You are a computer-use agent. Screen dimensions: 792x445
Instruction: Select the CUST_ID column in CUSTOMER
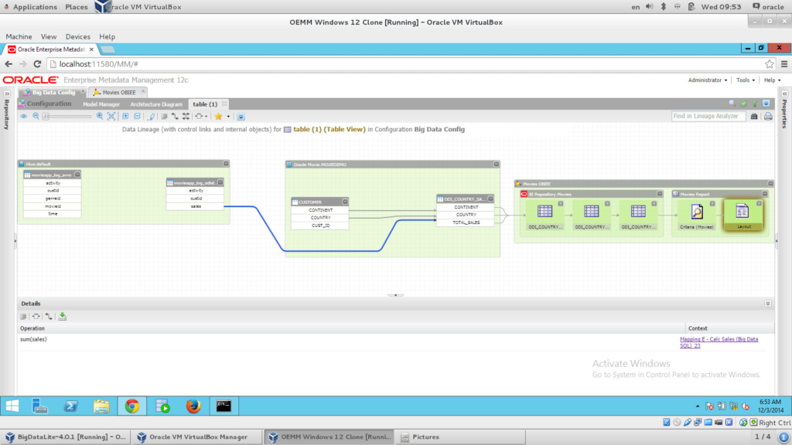point(320,226)
